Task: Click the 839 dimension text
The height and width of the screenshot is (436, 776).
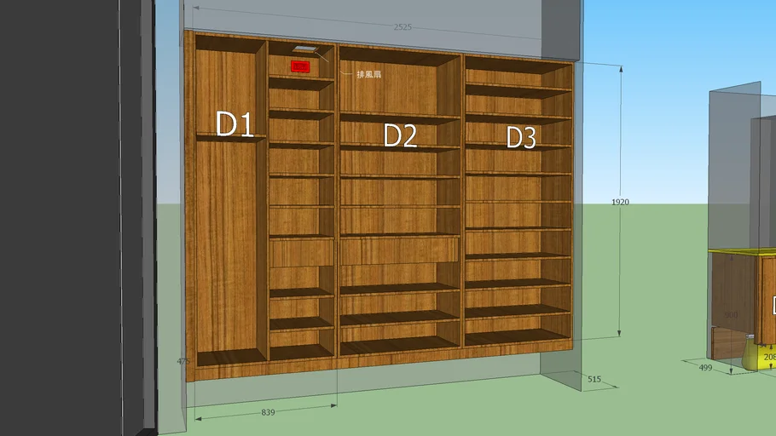Action: pyautogui.click(x=268, y=412)
